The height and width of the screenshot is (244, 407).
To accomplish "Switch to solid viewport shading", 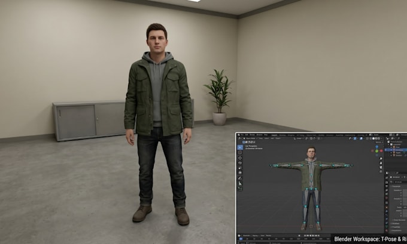I will click(x=373, y=138).
